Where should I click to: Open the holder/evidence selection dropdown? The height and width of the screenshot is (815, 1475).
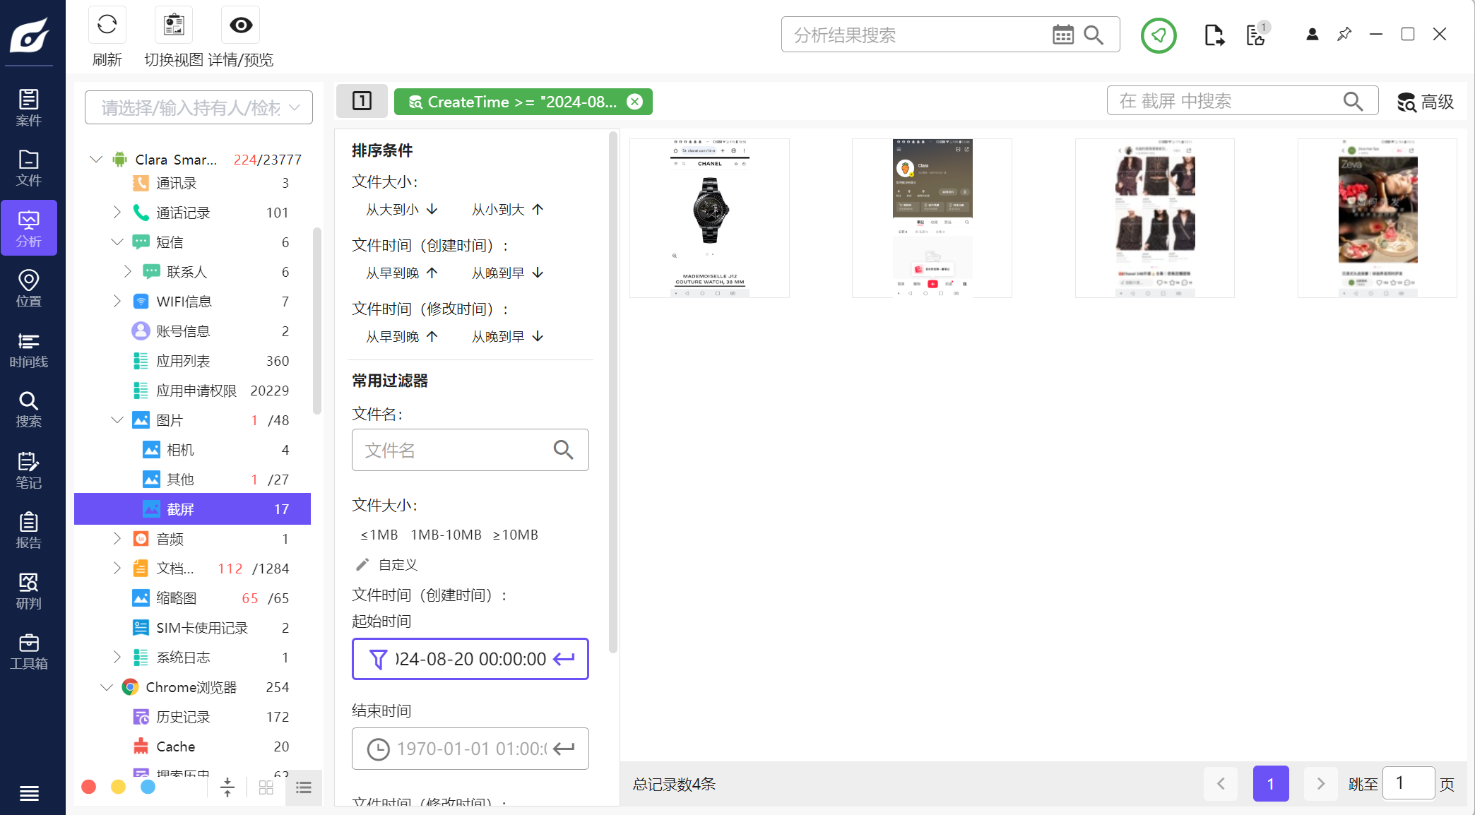[x=199, y=107]
